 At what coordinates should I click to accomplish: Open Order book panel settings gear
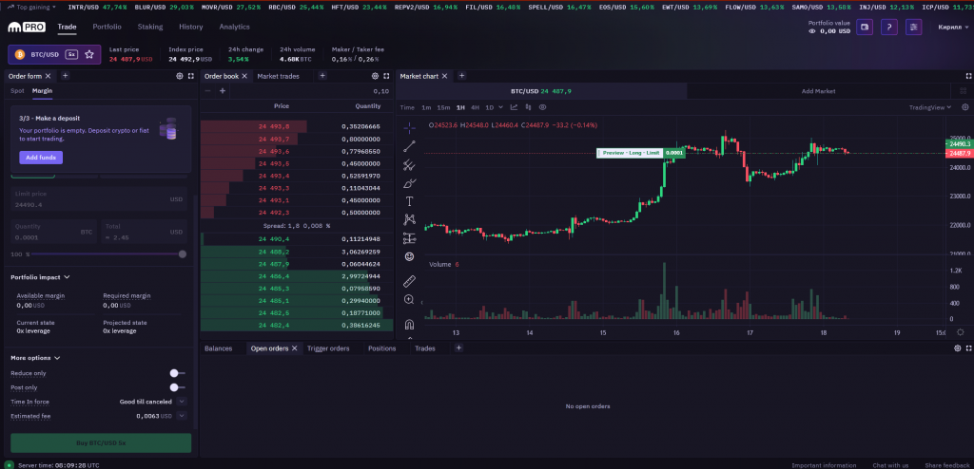pos(375,76)
